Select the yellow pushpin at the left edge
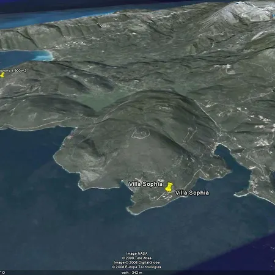This screenshot has height=275, width=275. coord(2,75)
